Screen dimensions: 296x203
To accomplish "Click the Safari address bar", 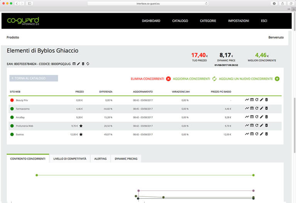I will [148, 3].
